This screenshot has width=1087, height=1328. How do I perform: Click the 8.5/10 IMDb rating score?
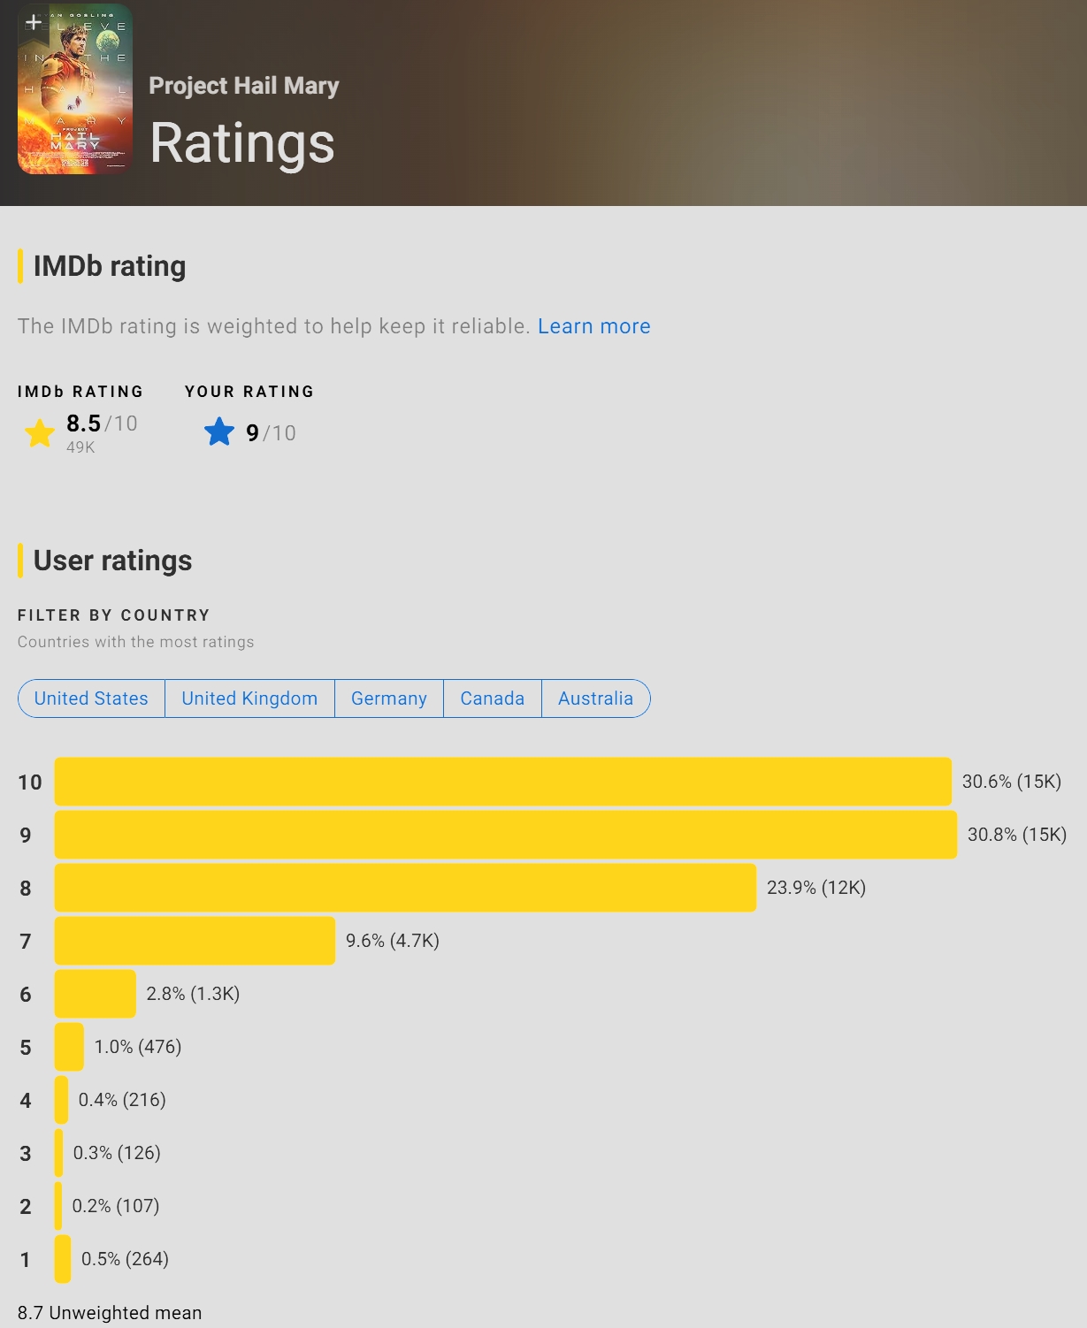pos(102,424)
